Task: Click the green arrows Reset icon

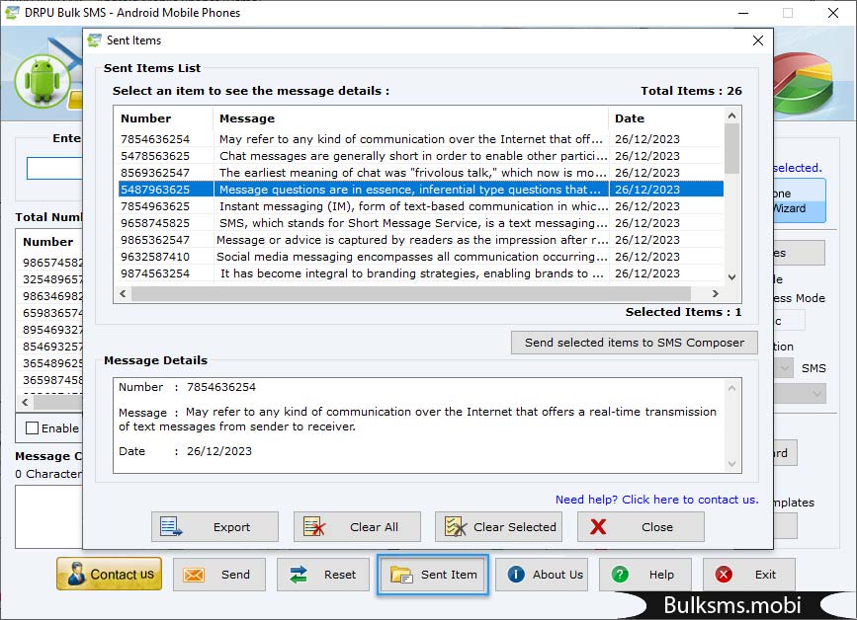Action: [299, 575]
